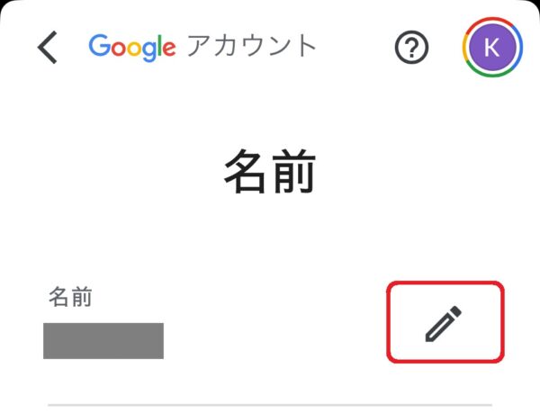Screen dimensions: 540x413
Task: Click inside the red highlighted edit box
Action: (x=445, y=322)
